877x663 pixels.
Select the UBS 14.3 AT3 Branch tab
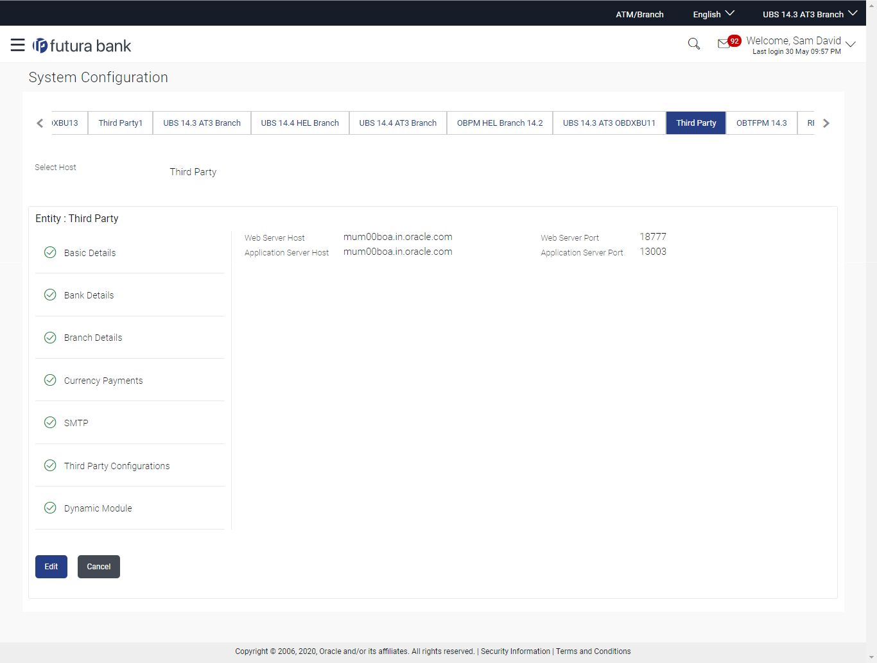coord(202,123)
